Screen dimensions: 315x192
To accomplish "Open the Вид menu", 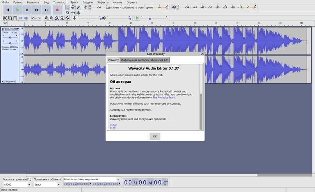I will pyautogui.click(x=46, y=2).
